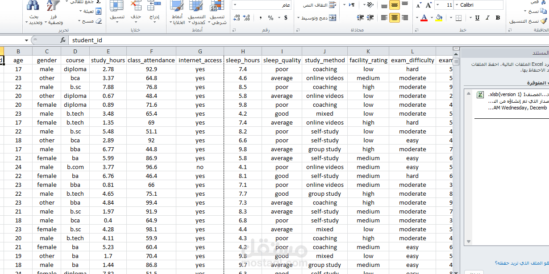Click the fx insert function icon
Screen dimensions: 549x274
[63, 40]
